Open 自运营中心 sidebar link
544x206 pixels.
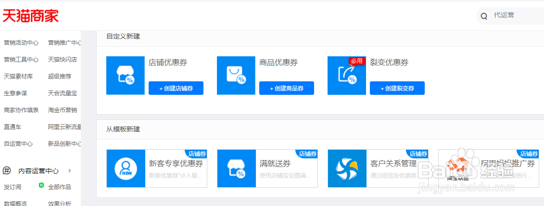[x=18, y=143]
